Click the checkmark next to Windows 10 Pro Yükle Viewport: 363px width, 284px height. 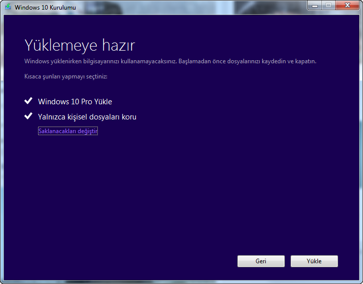click(x=28, y=101)
